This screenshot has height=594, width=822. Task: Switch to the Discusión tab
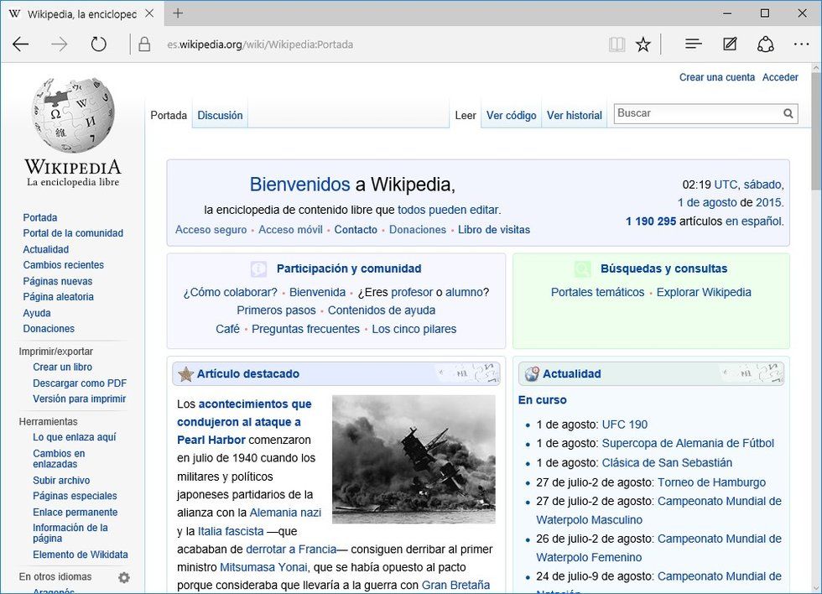coord(220,116)
